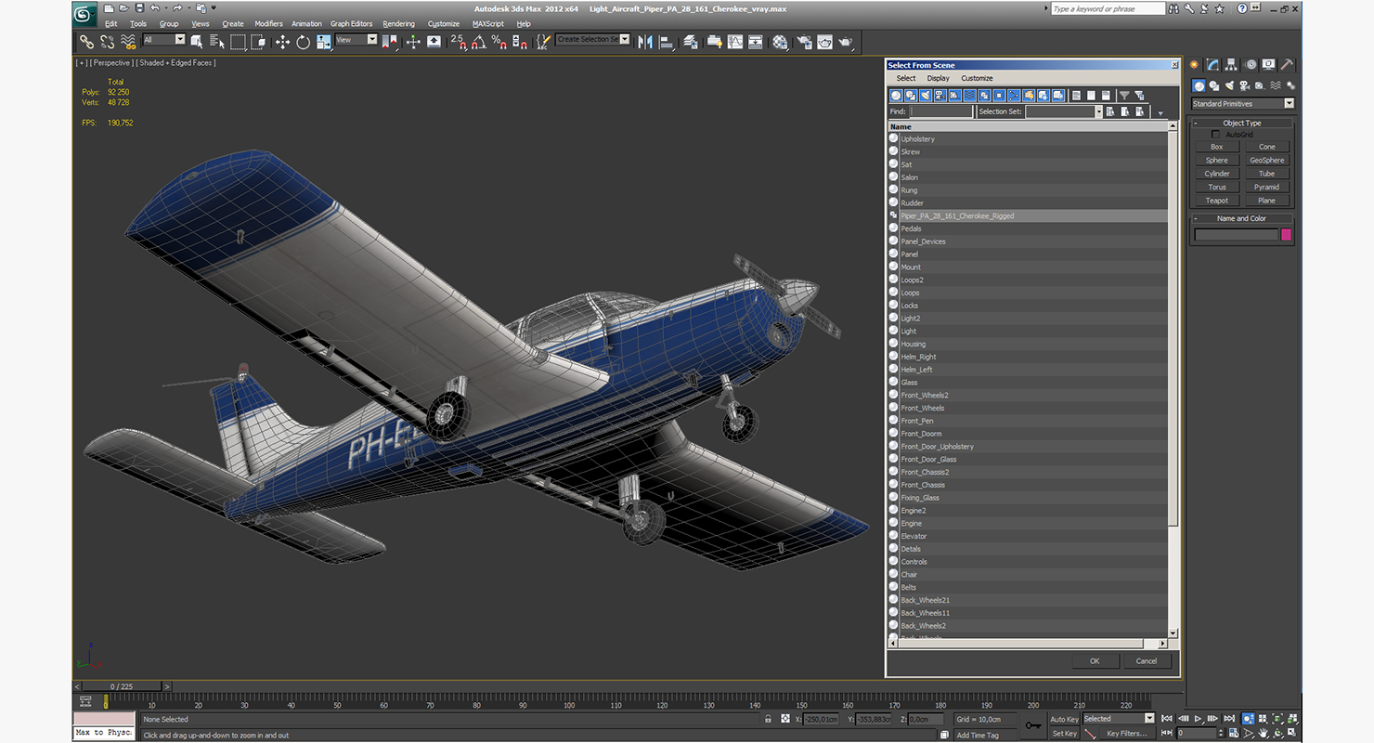Click the Play Animation button
The image size is (1374, 743).
1199,719
